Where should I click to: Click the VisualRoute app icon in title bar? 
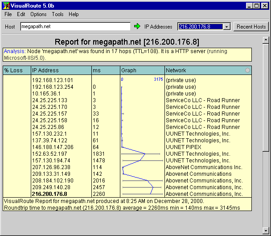(x=6, y=6)
